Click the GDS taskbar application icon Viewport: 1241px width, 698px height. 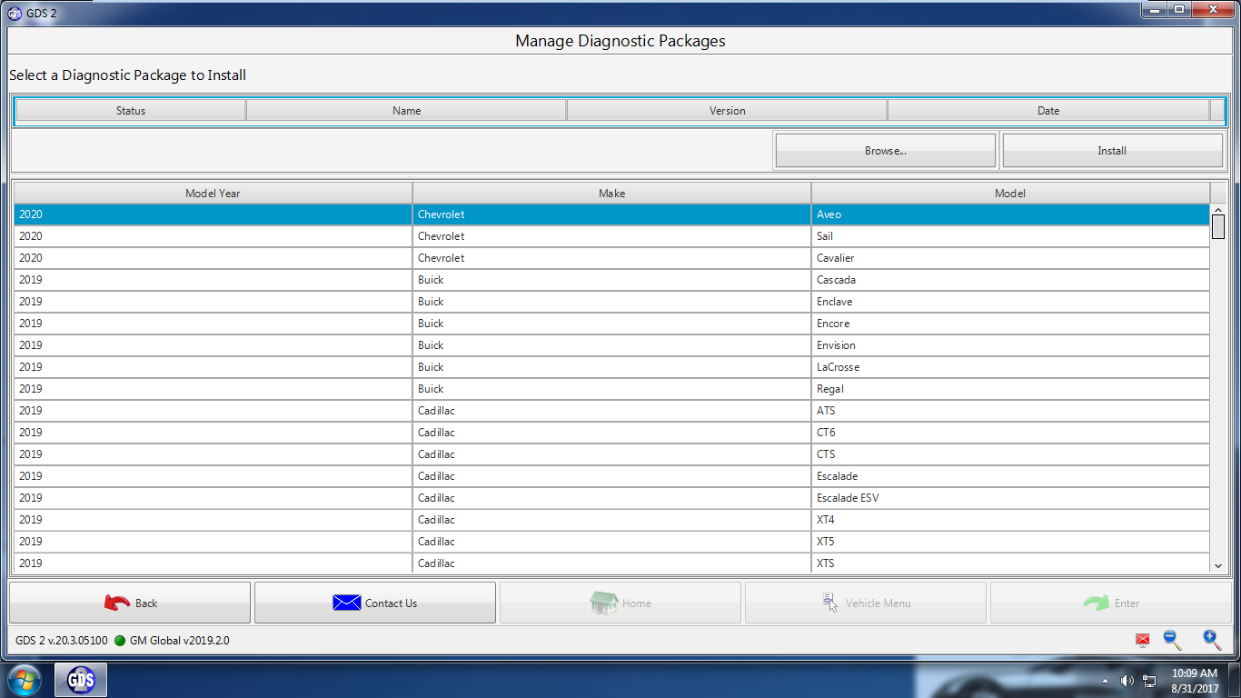click(x=81, y=680)
